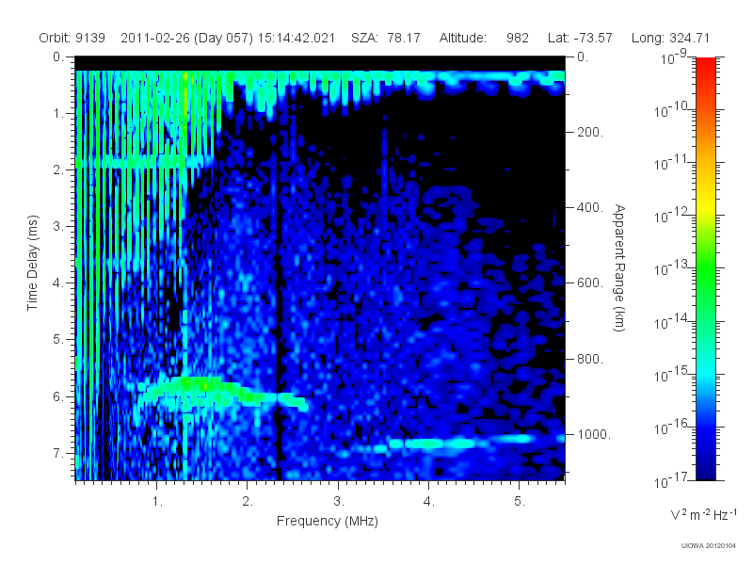Image resolution: width=753 pixels, height=565 pixels.
Task: Click the red top of the color scale bar
Action: (x=705, y=65)
